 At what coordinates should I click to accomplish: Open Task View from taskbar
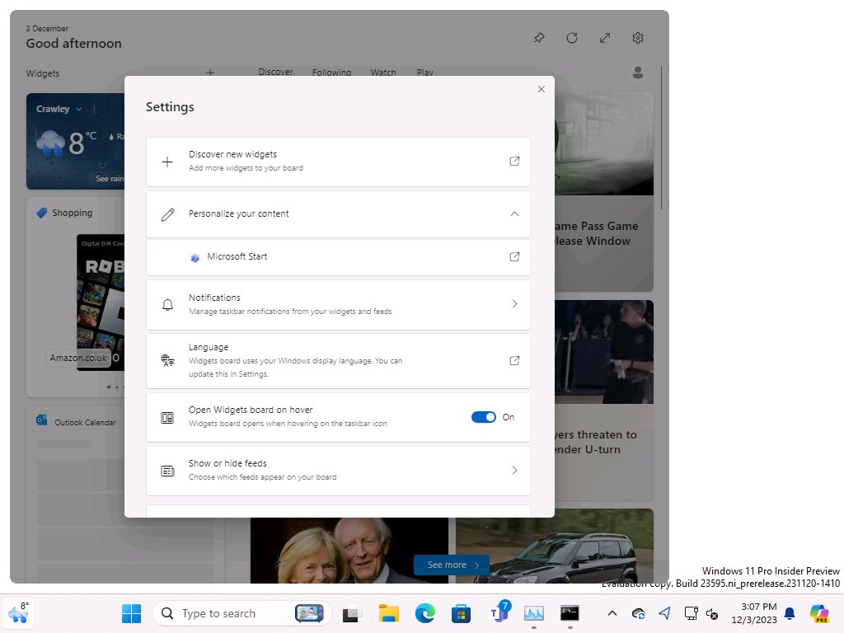[x=351, y=613]
